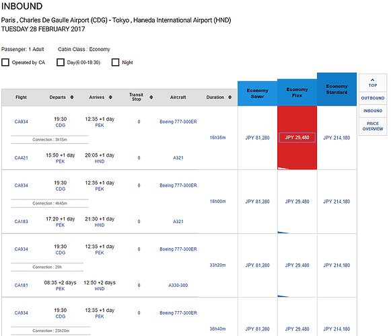
Task: Choose JPY 214,180 Standard fare for 18h00m flight
Action: tap(336, 202)
